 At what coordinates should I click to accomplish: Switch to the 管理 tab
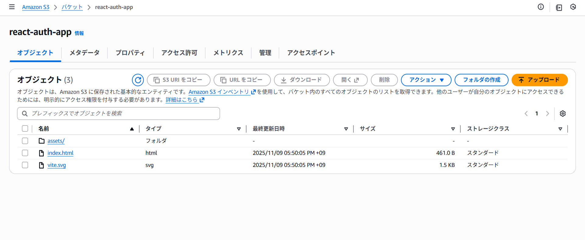(x=265, y=53)
